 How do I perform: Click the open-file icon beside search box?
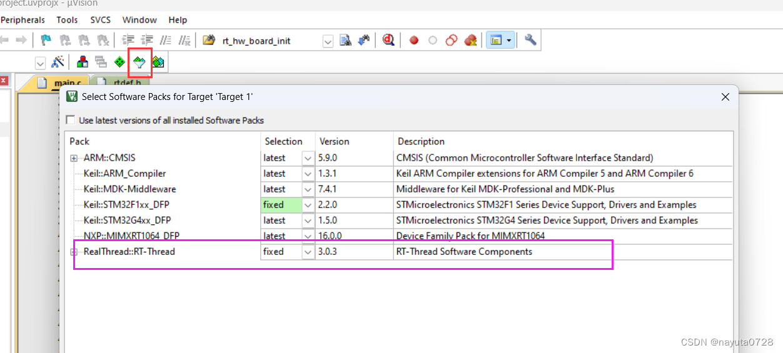209,41
